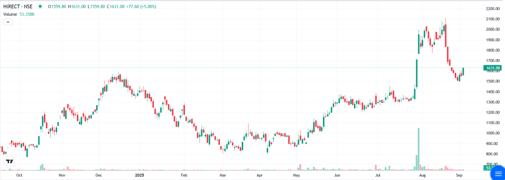
Task: Click the TradingView logo icon
Action: pyautogui.click(x=10, y=161)
